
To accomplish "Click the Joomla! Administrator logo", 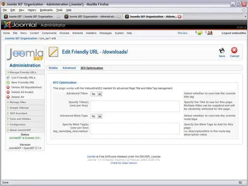I will 34,25.
